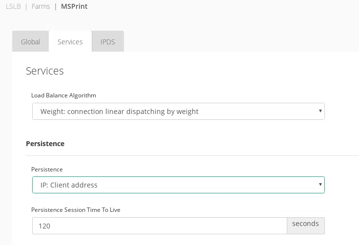Open the Load Balance Algorithm dropdown
The width and height of the screenshot is (359, 245).
point(179,112)
